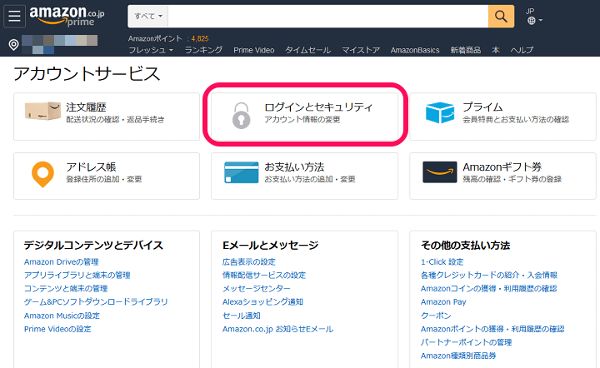Open マイストア in the navigation bar
The image size is (600, 368).
point(361,50)
